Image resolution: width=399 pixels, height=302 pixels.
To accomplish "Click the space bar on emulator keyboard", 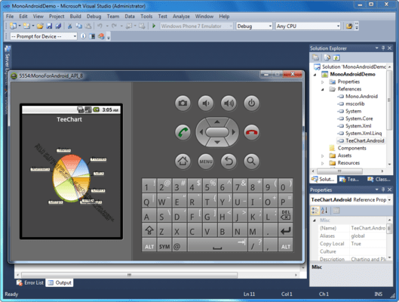I will 217,245.
